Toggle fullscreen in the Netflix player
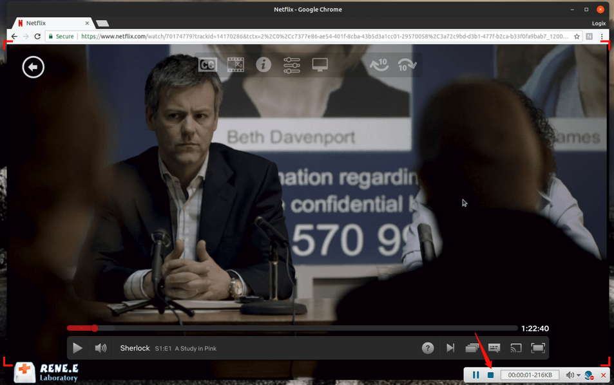614x385 pixels. click(x=538, y=348)
